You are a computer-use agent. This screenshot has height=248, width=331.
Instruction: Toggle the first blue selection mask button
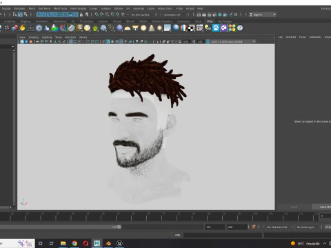(x=39, y=14)
